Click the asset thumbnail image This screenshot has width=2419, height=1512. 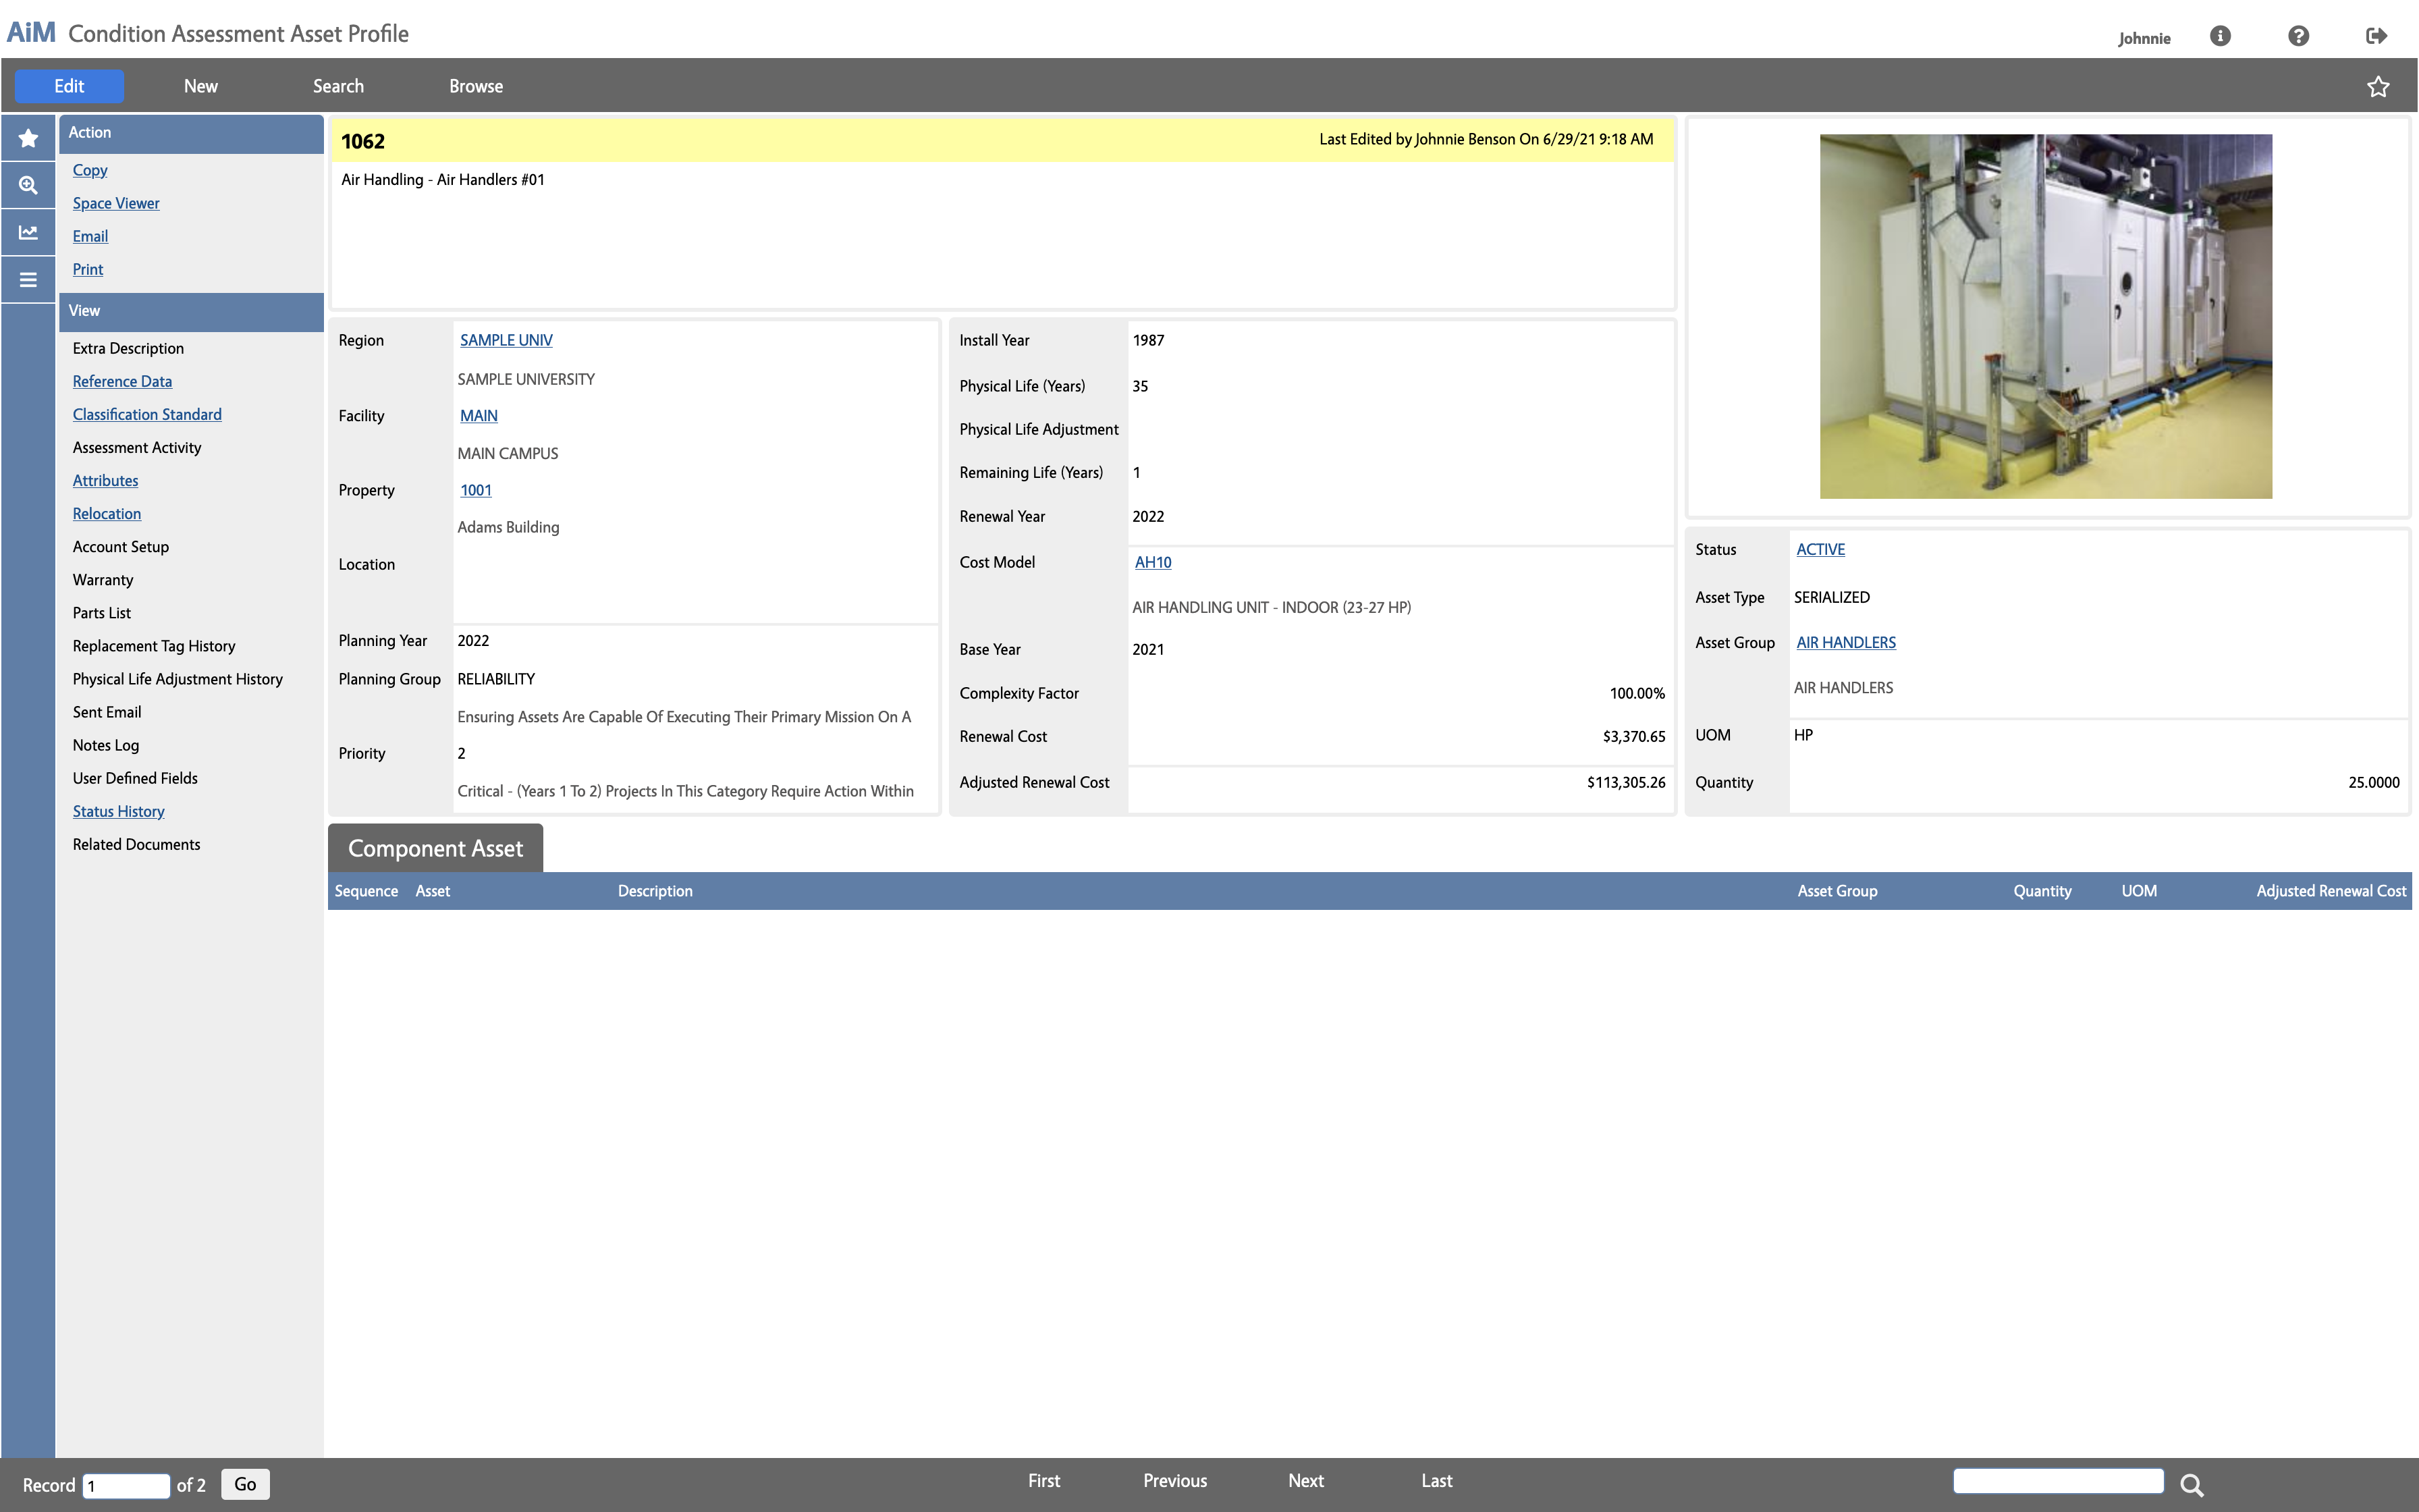point(2046,315)
